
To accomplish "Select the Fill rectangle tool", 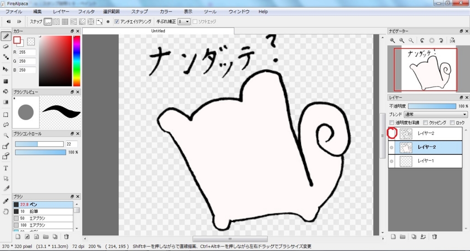I will [x=6, y=82].
